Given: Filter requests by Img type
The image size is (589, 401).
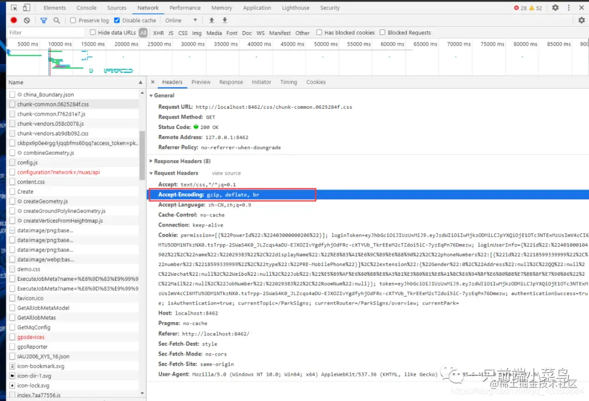Looking at the screenshot, I should [x=197, y=33].
